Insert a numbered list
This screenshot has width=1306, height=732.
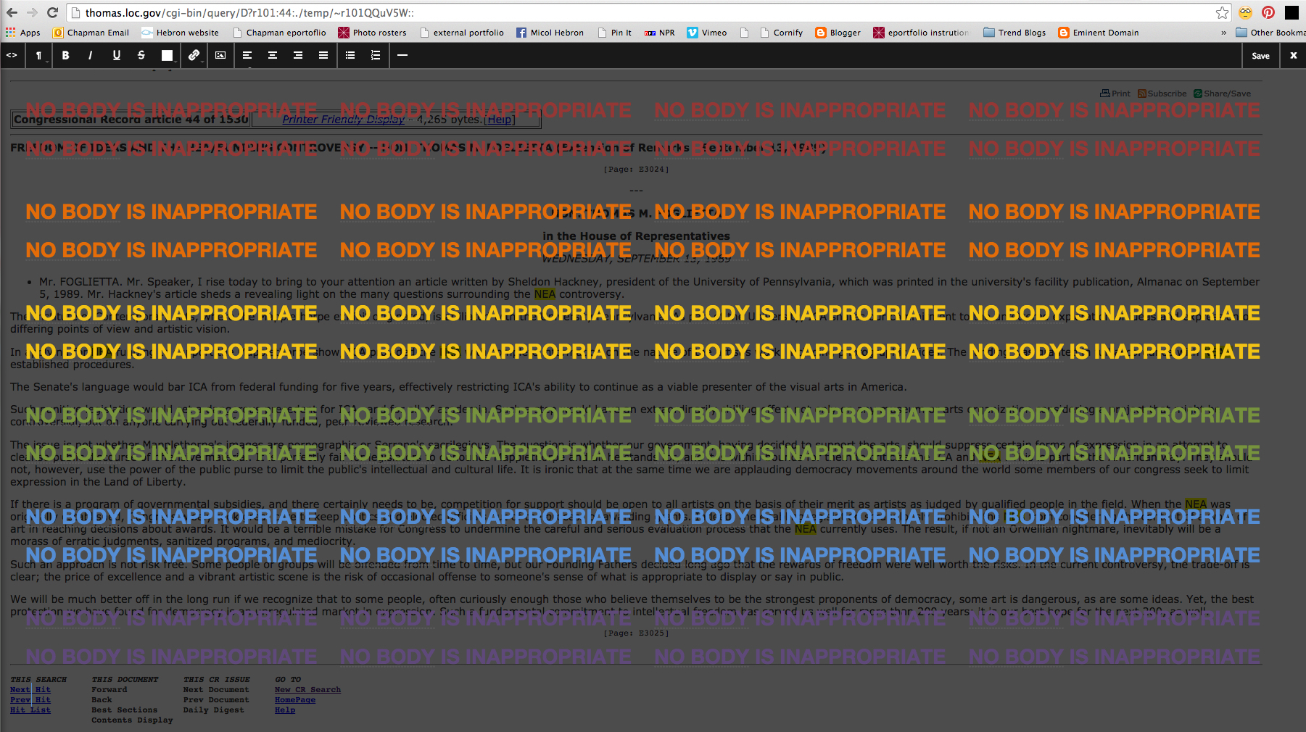tap(376, 55)
